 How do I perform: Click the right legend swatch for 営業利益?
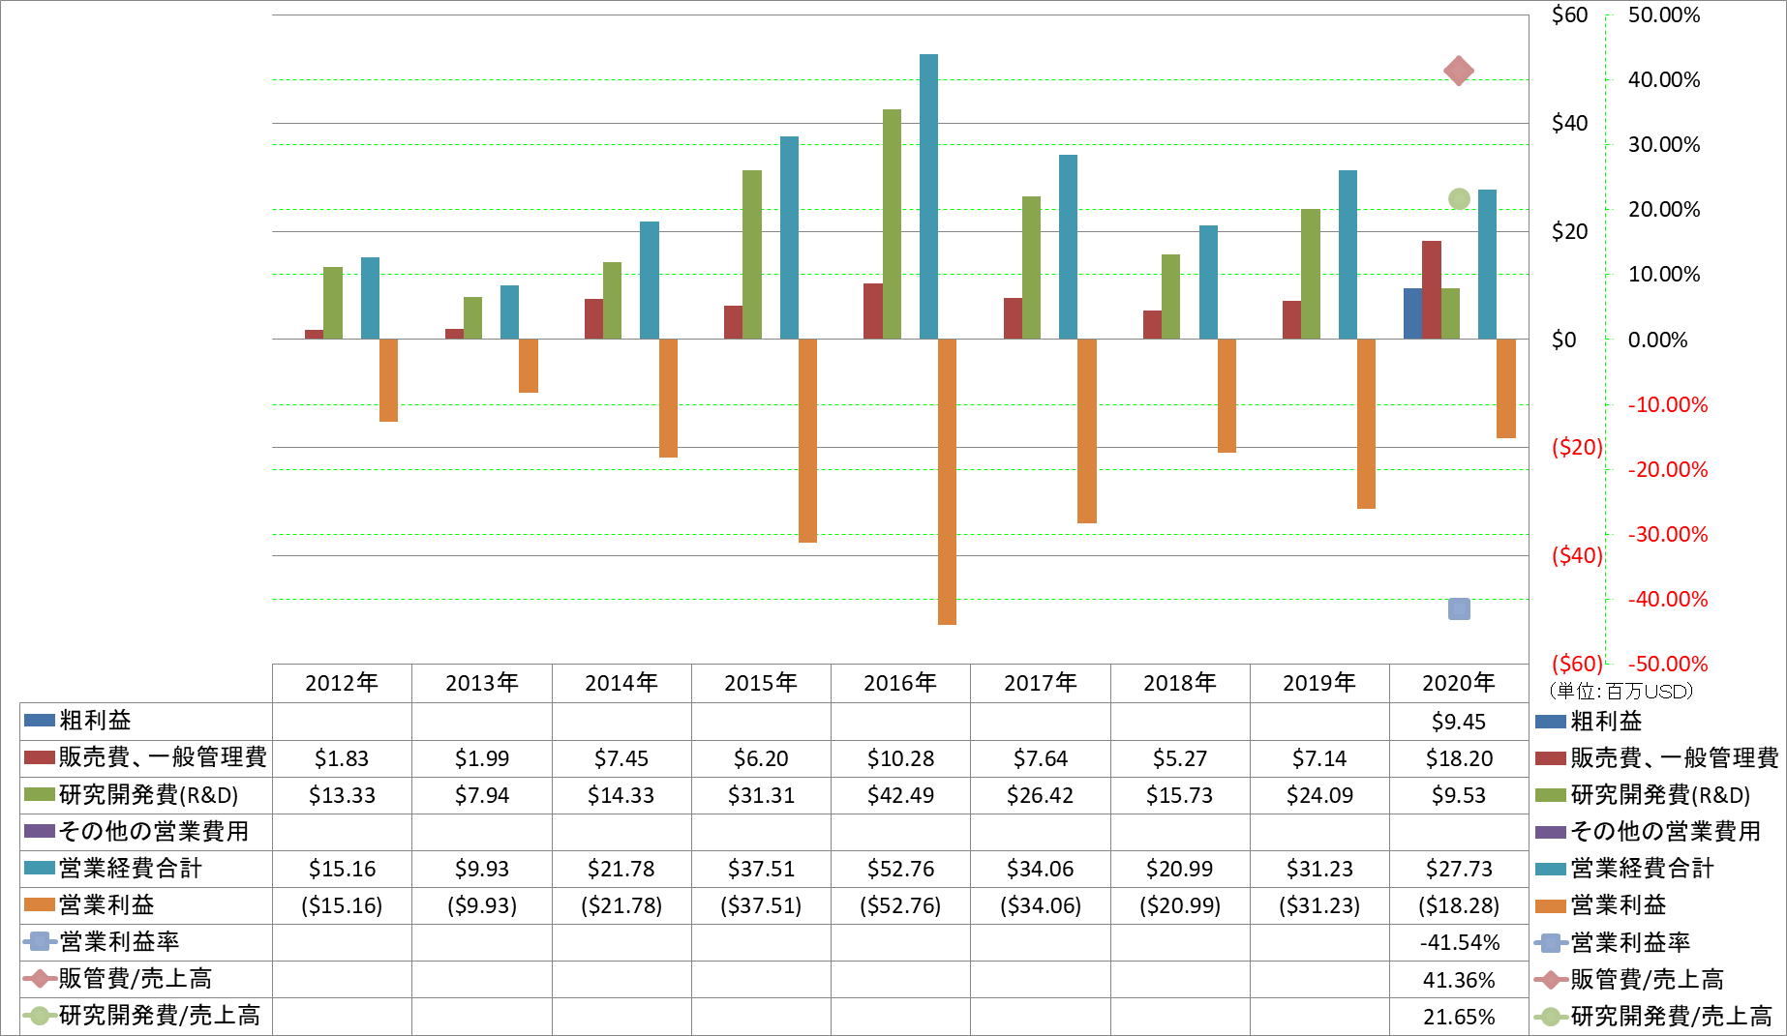pos(1551,905)
